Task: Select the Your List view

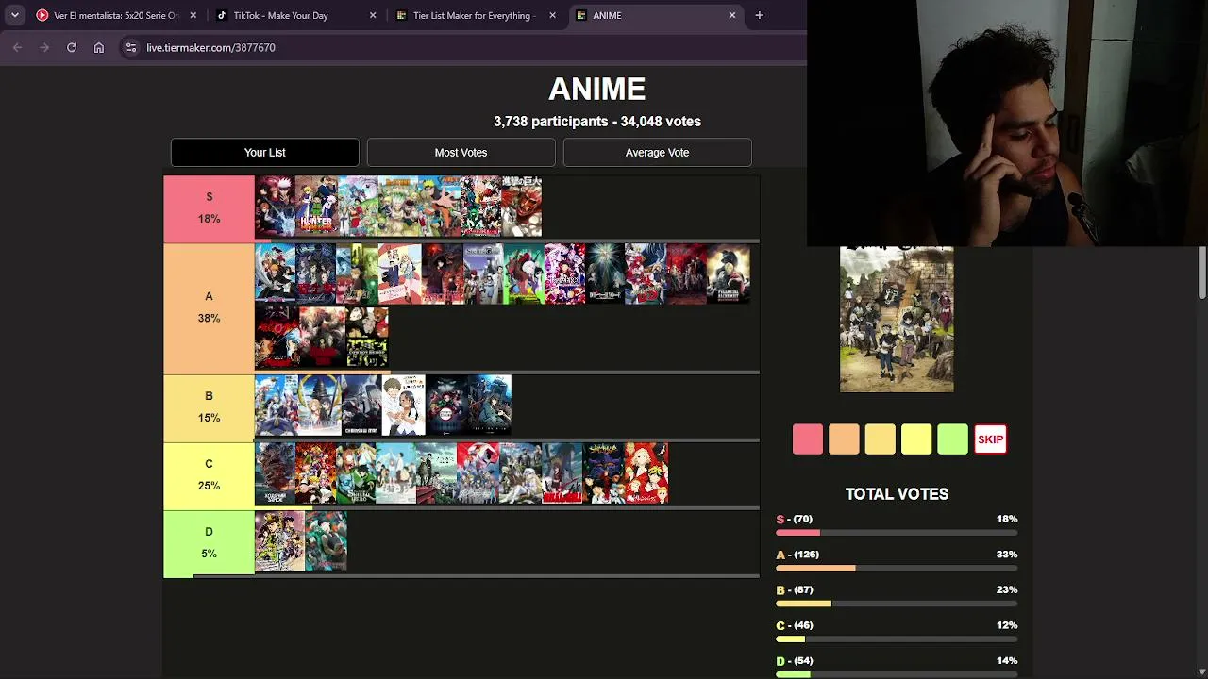Action: pos(265,152)
